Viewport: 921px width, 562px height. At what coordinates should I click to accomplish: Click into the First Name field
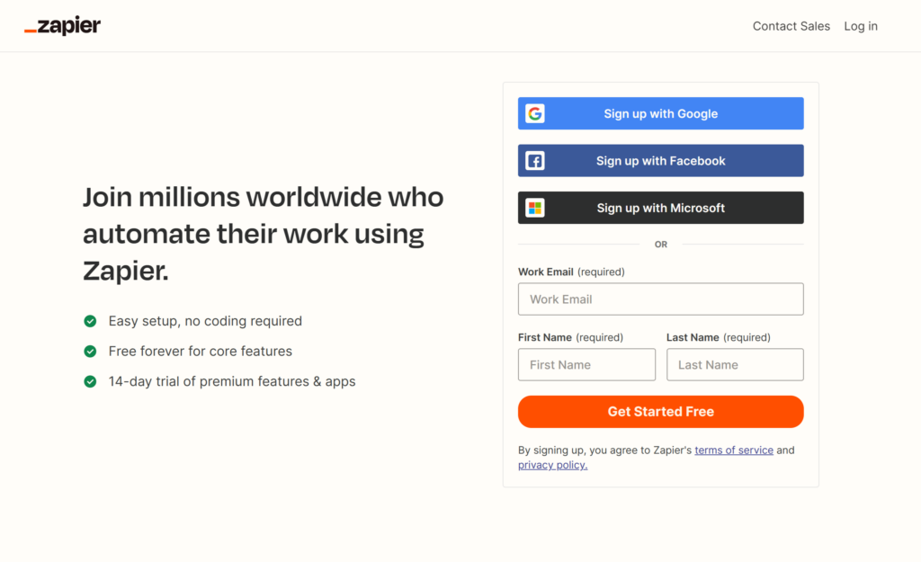pyautogui.click(x=586, y=365)
